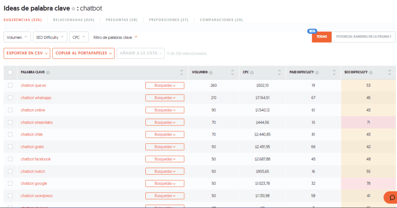Image resolution: width=397 pixels, height=208 pixels.
Task: Expand Búsquedas for chatbot streamlabs
Action: [x=165, y=122]
